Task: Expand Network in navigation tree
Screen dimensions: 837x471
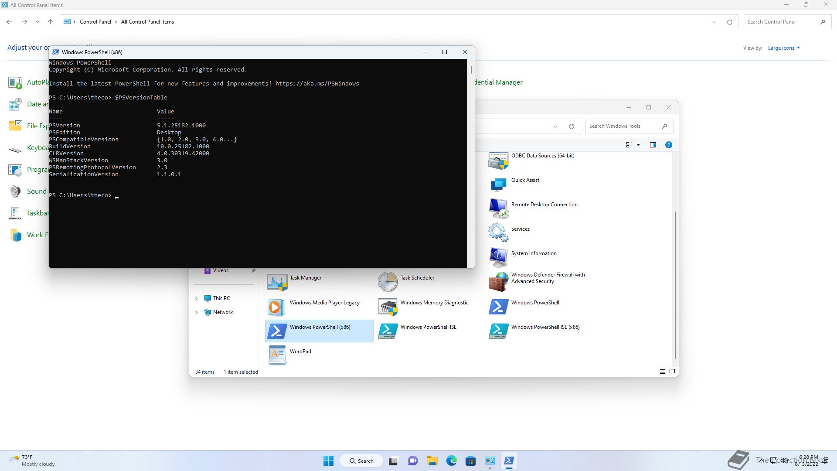Action: point(196,312)
